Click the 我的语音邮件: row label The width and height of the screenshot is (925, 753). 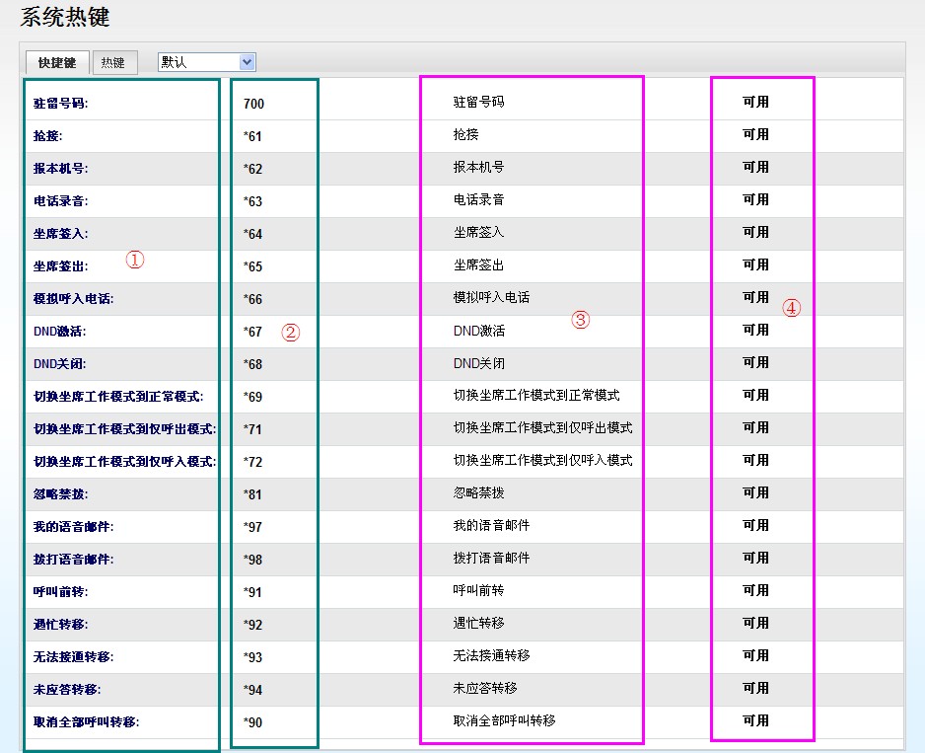tap(74, 527)
